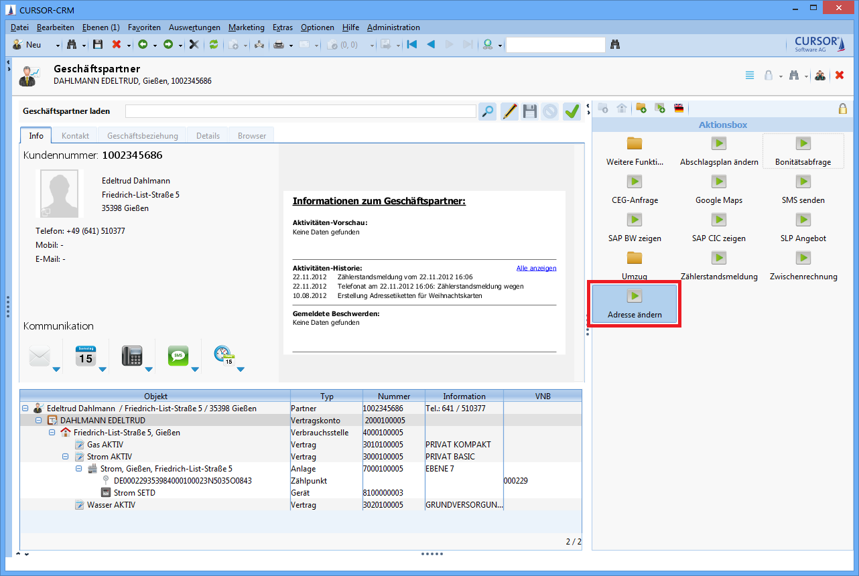This screenshot has width=859, height=576.
Task: Select the Wasser AKTIV contract row
Action: click(111, 505)
